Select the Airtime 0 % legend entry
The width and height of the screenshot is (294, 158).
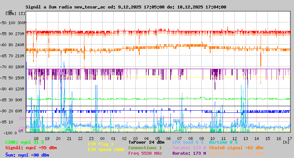point(223,142)
